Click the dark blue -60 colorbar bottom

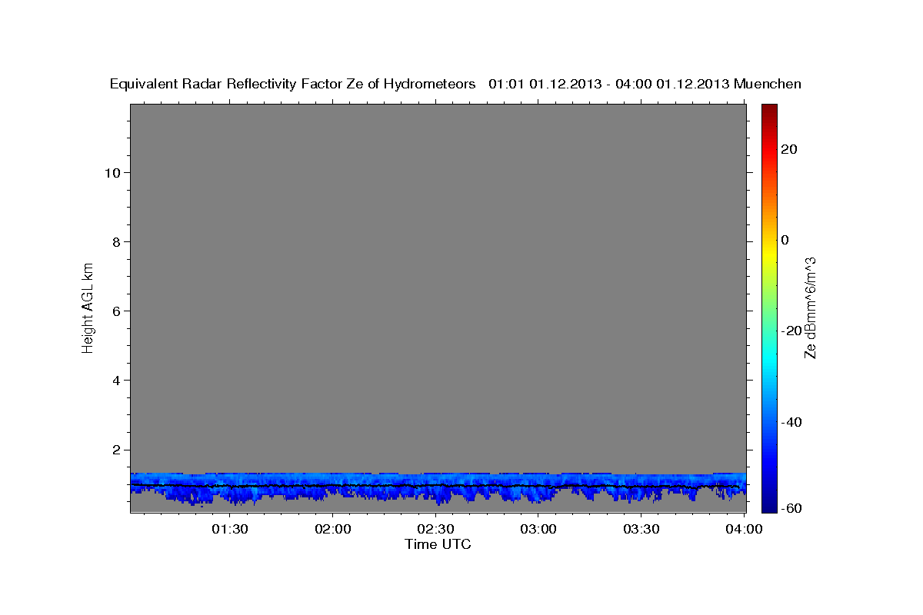tap(770, 508)
